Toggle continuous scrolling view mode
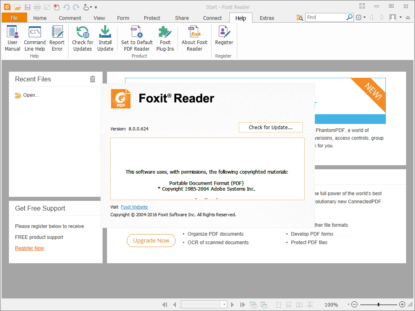415x311 pixels. [288, 305]
